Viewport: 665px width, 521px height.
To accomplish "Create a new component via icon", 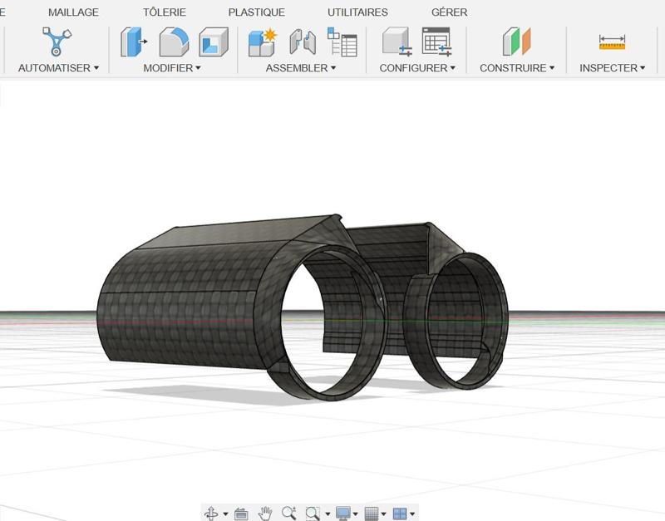I will coord(262,42).
